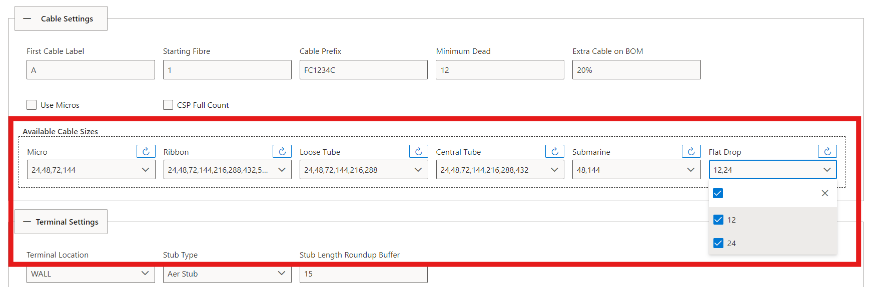This screenshot has width=871, height=287.
Task: Select the Extra Cable on BOM field
Action: pos(636,70)
